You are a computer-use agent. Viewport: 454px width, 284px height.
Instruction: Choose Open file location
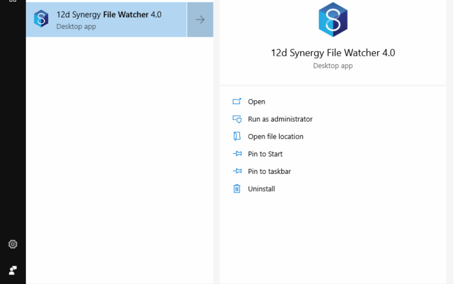click(x=275, y=136)
